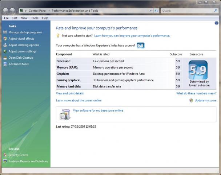Screen dimensions: 221x175
Task: Expand the arrow after Control Panel breadcrumb
Action: point(49,11)
